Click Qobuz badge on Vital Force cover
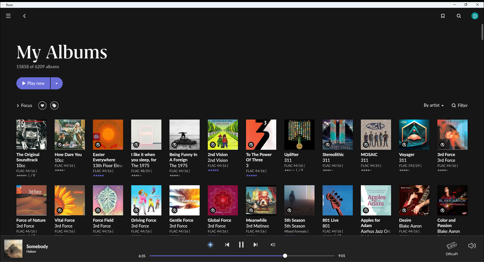This screenshot has height=262, width=484. coord(60,210)
